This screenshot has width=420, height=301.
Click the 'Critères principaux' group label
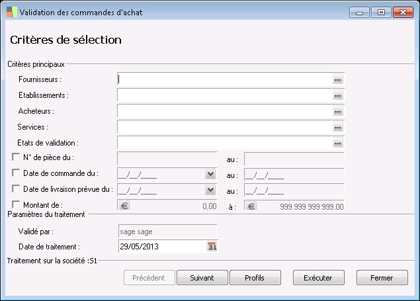click(36, 64)
